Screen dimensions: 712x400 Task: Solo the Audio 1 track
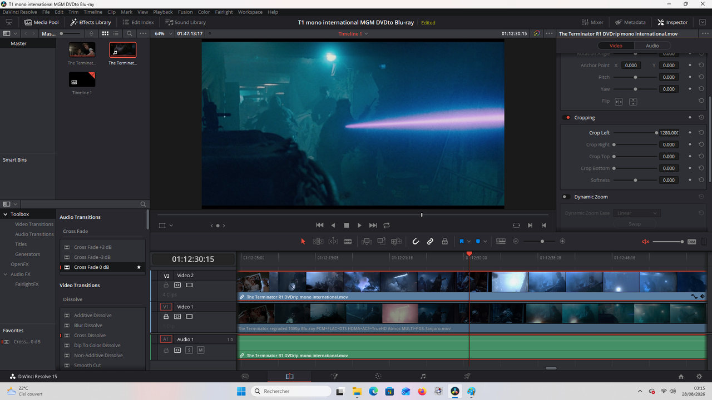click(x=189, y=350)
